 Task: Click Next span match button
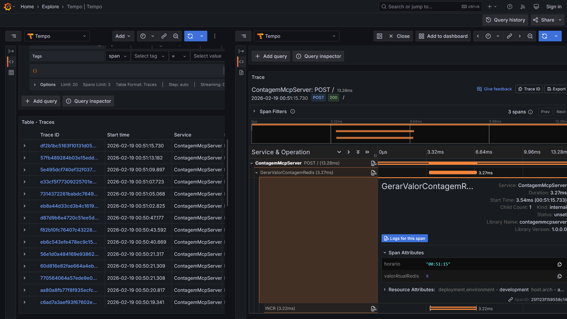coord(561,112)
